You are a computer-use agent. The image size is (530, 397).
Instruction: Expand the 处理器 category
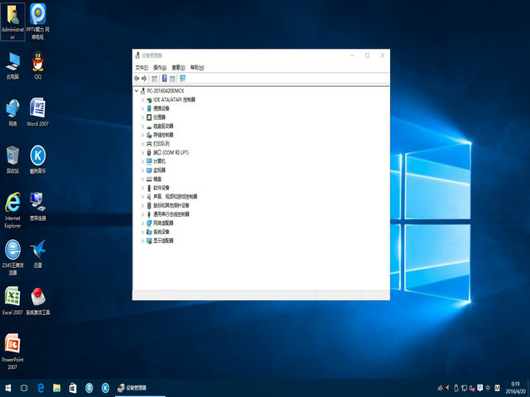142,117
